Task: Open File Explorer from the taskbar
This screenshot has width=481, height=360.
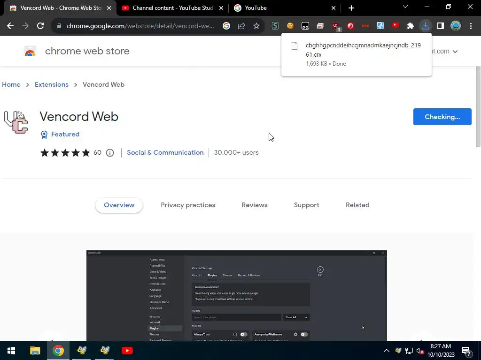Action: (x=35, y=351)
